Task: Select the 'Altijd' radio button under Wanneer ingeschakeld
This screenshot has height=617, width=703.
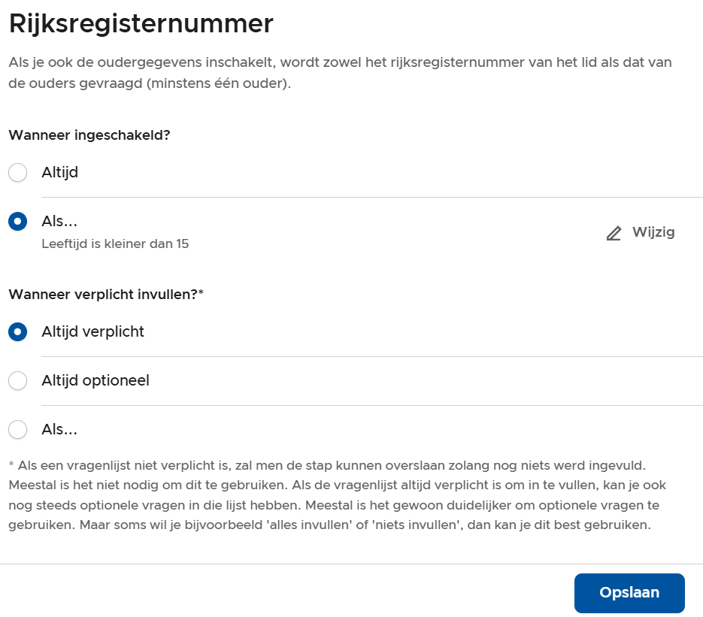Action: (17, 173)
